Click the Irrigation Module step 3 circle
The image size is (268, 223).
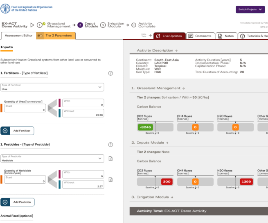(x=103, y=25)
